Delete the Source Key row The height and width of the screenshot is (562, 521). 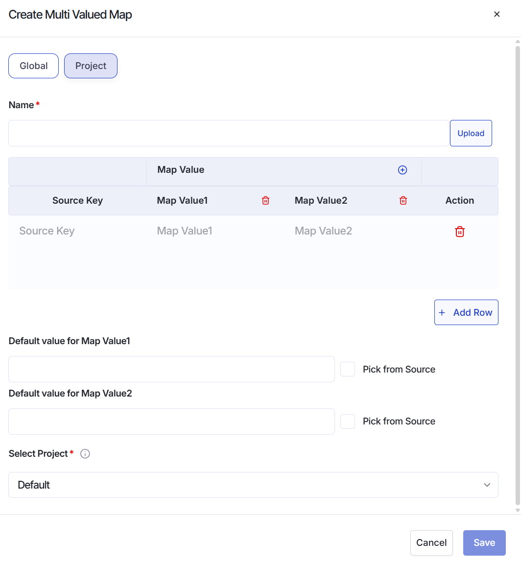coord(460,232)
